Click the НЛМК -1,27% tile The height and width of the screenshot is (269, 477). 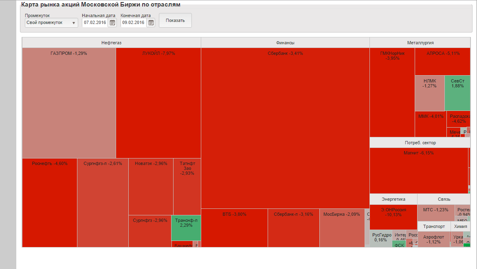[429, 93]
